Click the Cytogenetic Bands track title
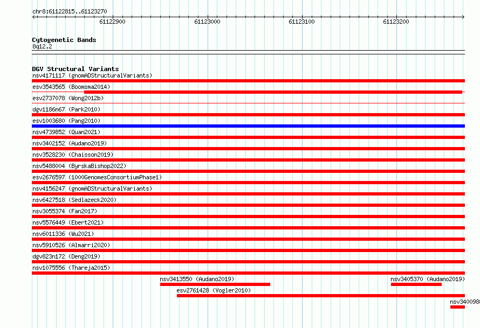480x328 pixels. [64, 40]
